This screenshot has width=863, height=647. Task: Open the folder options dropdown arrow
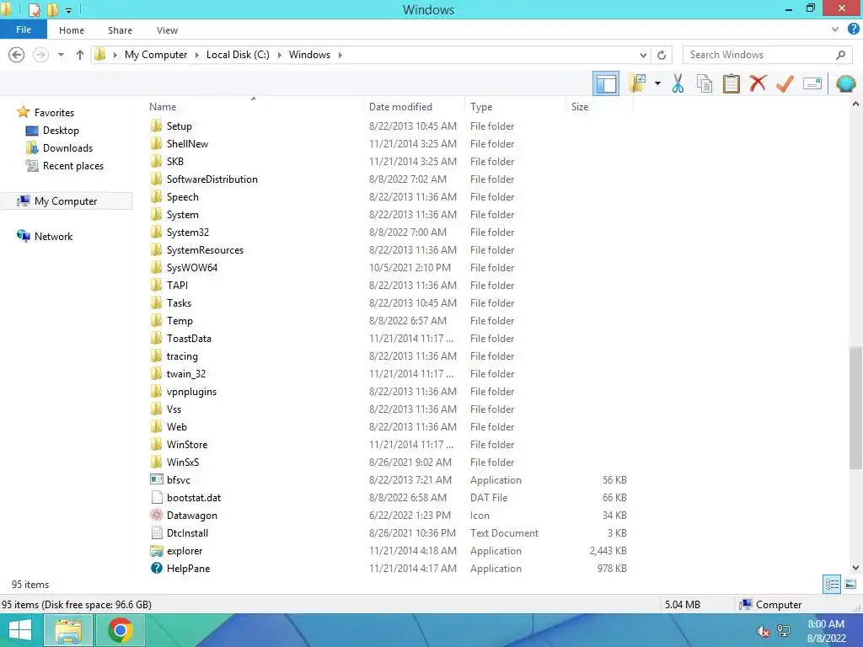(x=657, y=83)
